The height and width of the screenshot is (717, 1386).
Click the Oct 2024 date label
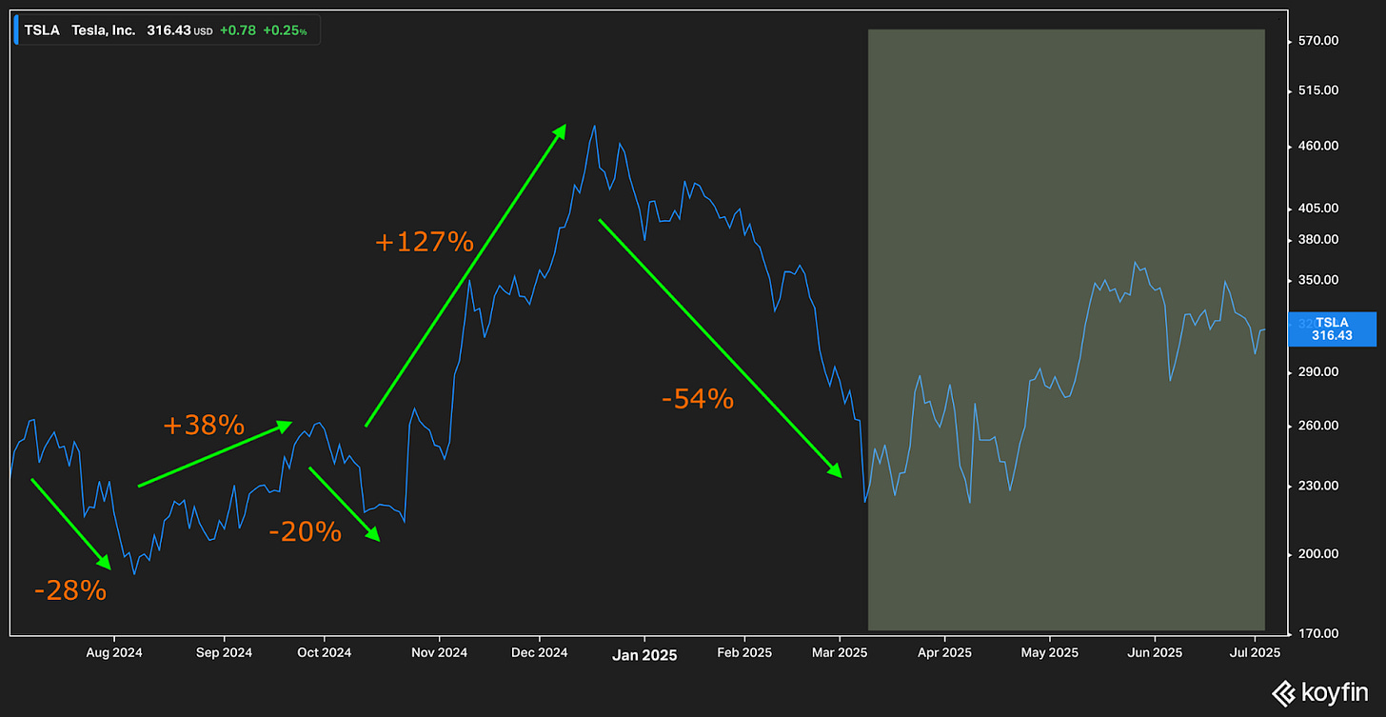click(324, 653)
